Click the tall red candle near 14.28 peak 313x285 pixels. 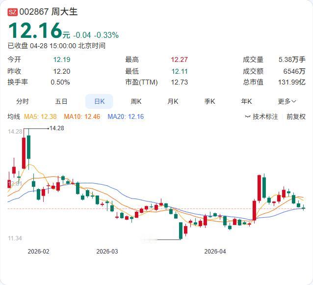[x=24, y=153]
